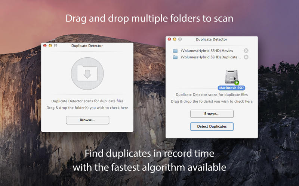This screenshot has height=186, width=299.
Task: Close the left Duplicate Detector window
Action: click(x=45, y=46)
